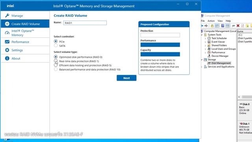Screen dimensions: 252x142
Task: Open Intel Optane Memory sidebar section
Action: [25, 33]
